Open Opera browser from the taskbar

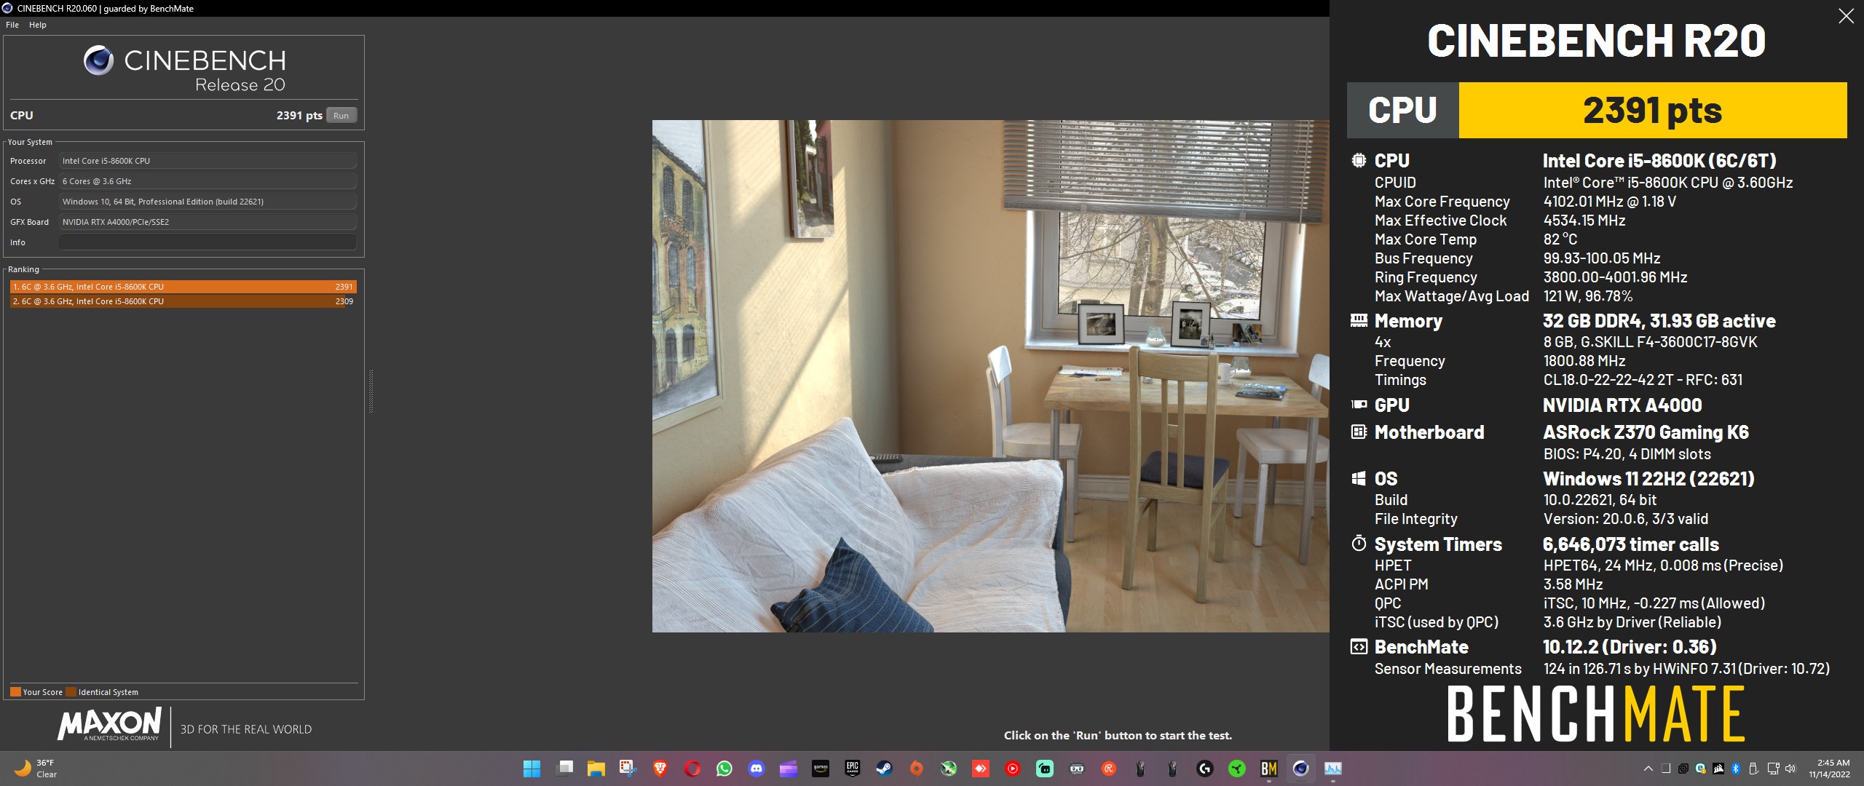(692, 769)
